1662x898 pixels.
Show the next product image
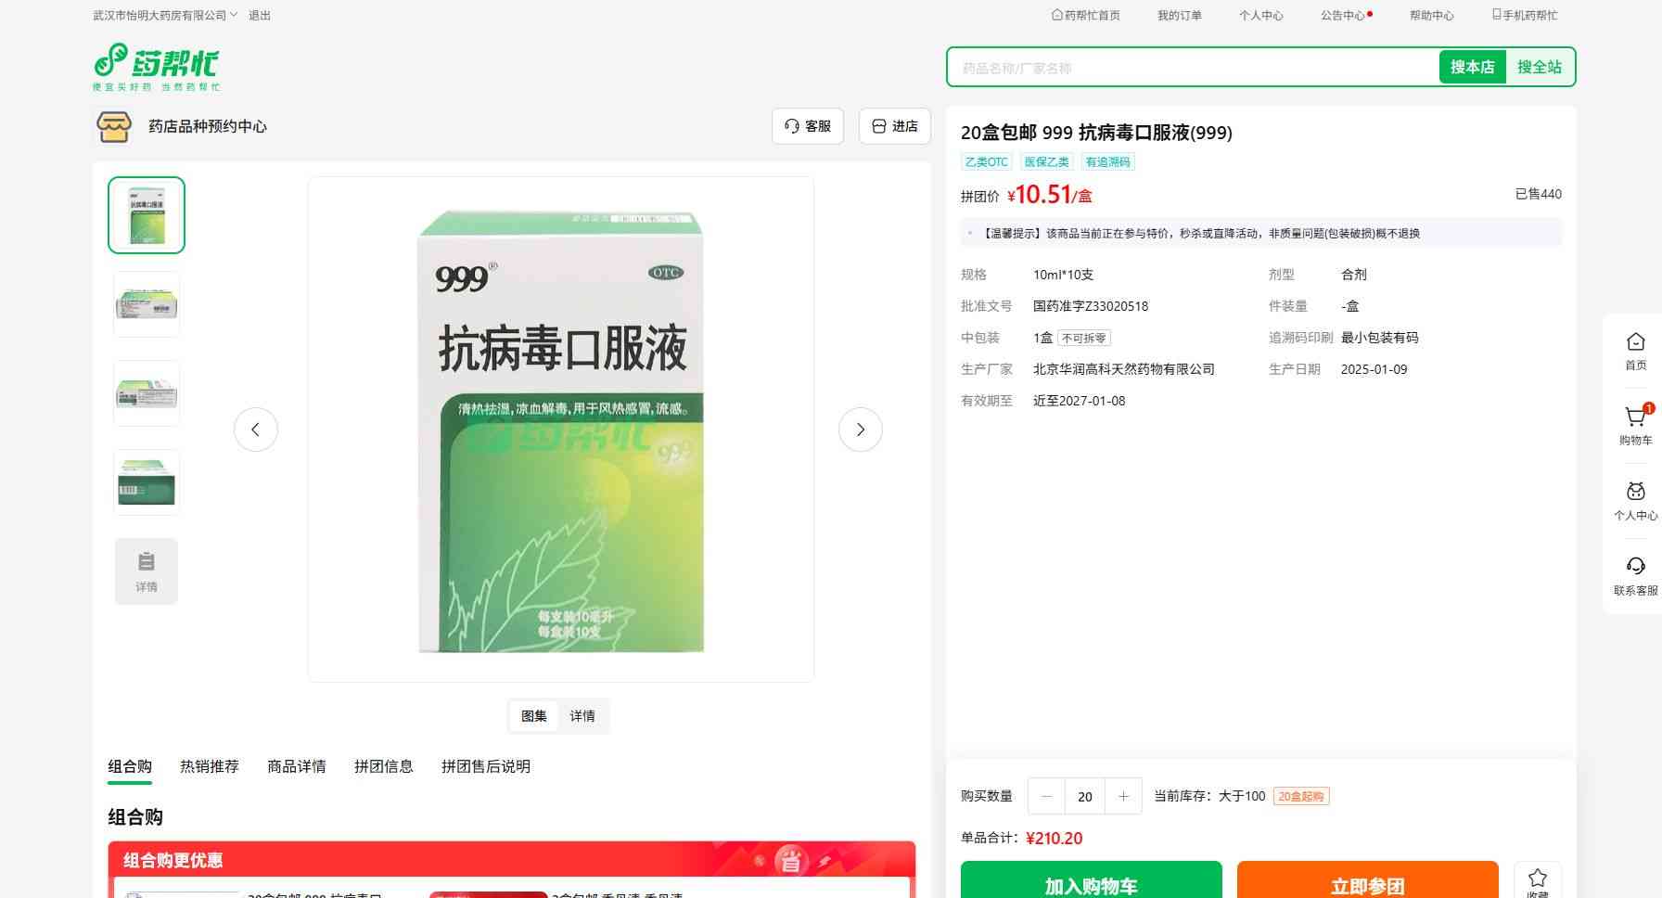860,430
